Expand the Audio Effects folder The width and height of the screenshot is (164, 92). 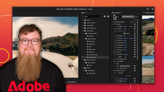pos(83,26)
